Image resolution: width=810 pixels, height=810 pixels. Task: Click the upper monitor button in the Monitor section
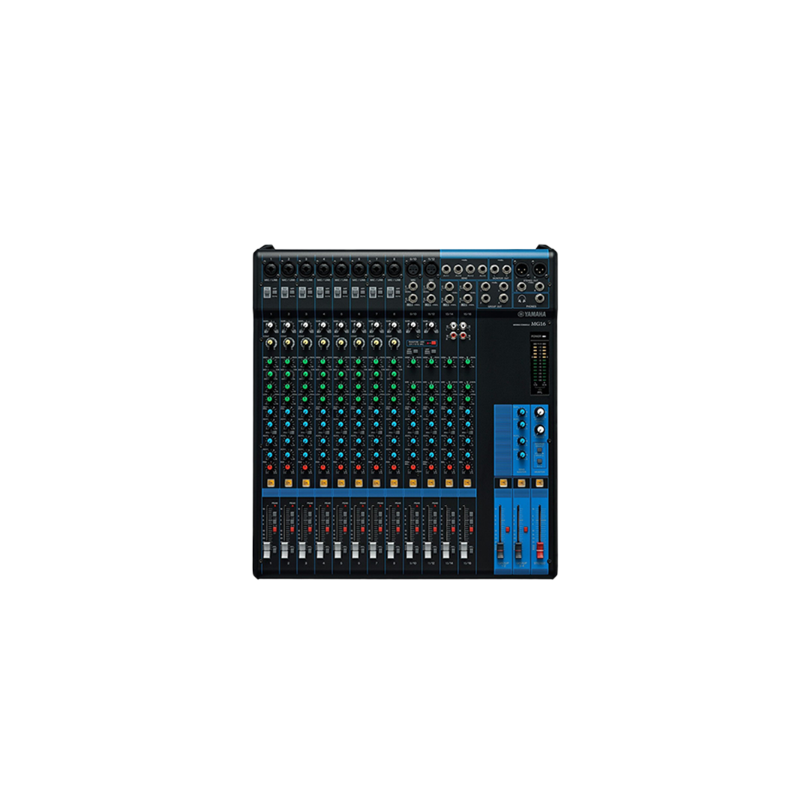point(539,450)
